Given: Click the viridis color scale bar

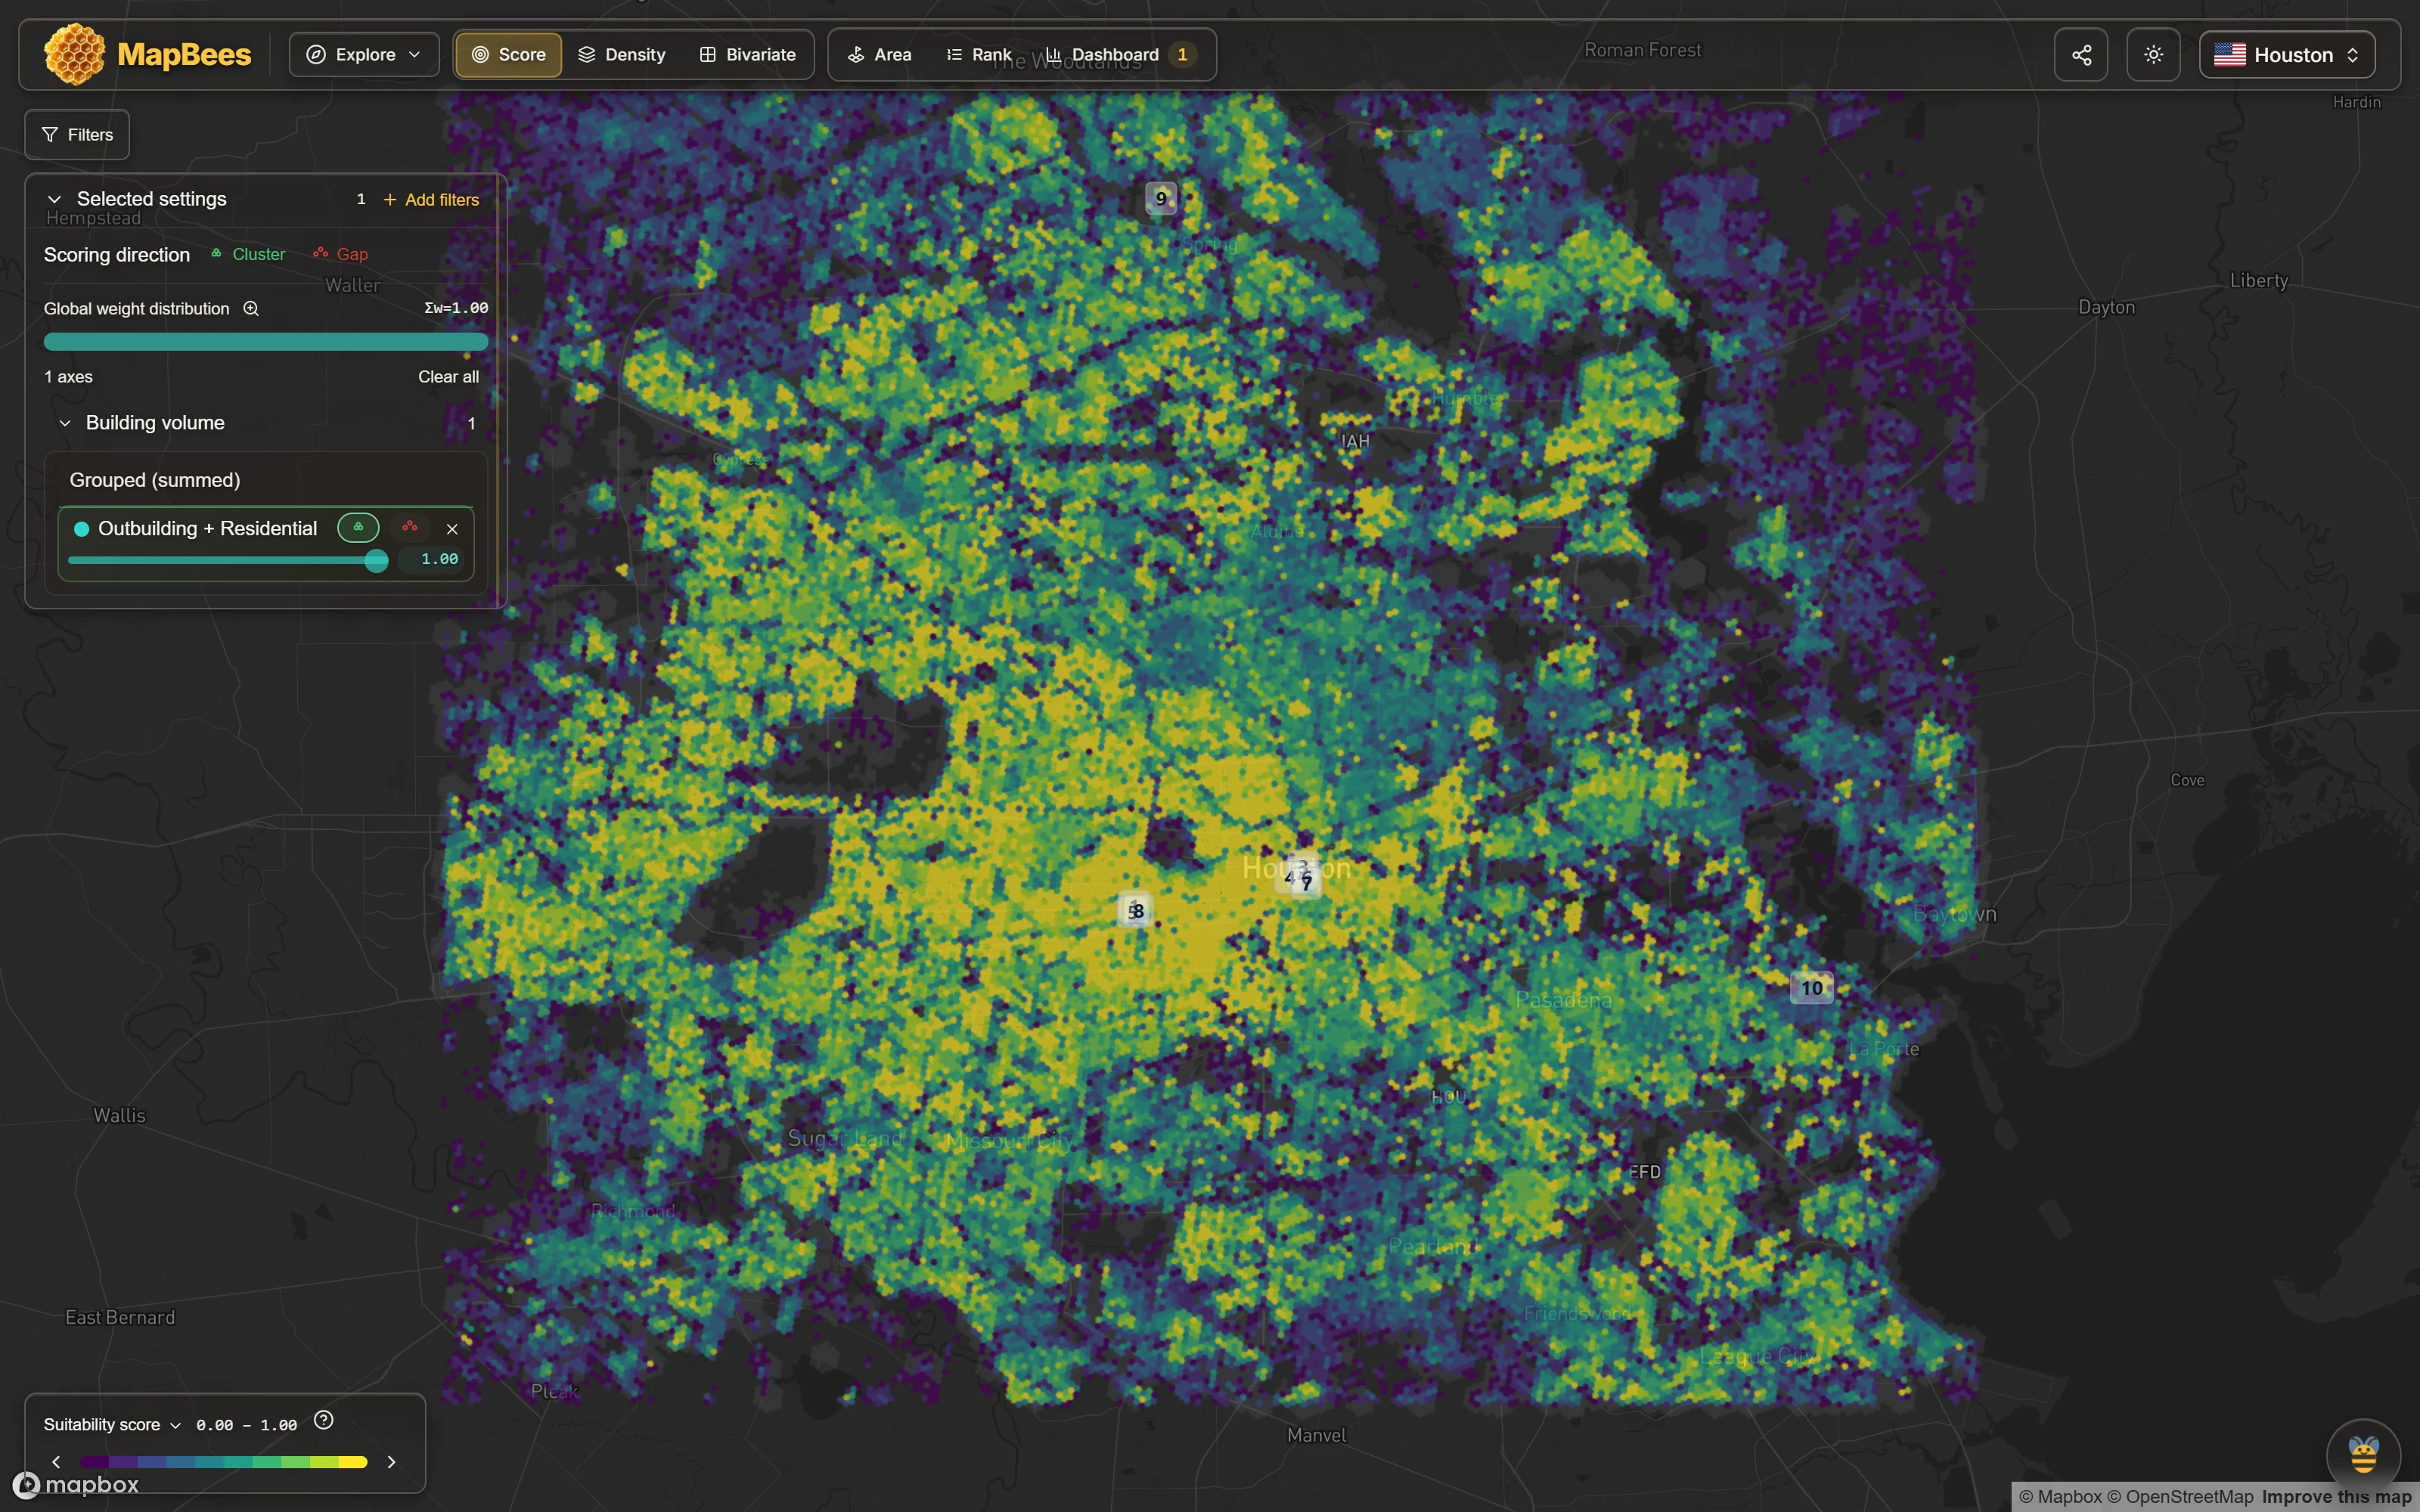Looking at the screenshot, I should 223,1462.
